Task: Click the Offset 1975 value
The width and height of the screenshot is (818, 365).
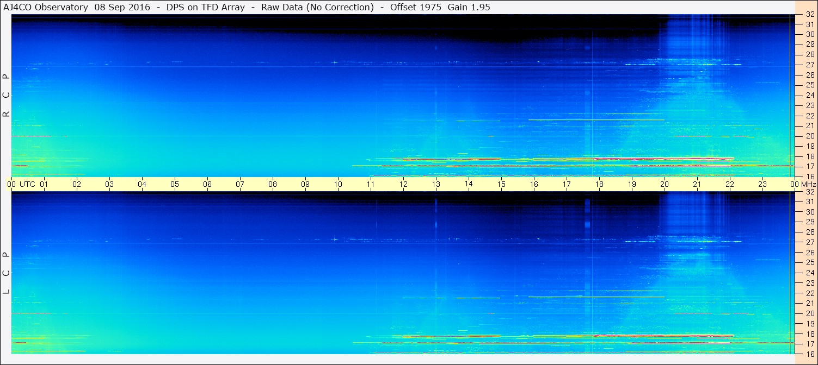Action: 415,8
